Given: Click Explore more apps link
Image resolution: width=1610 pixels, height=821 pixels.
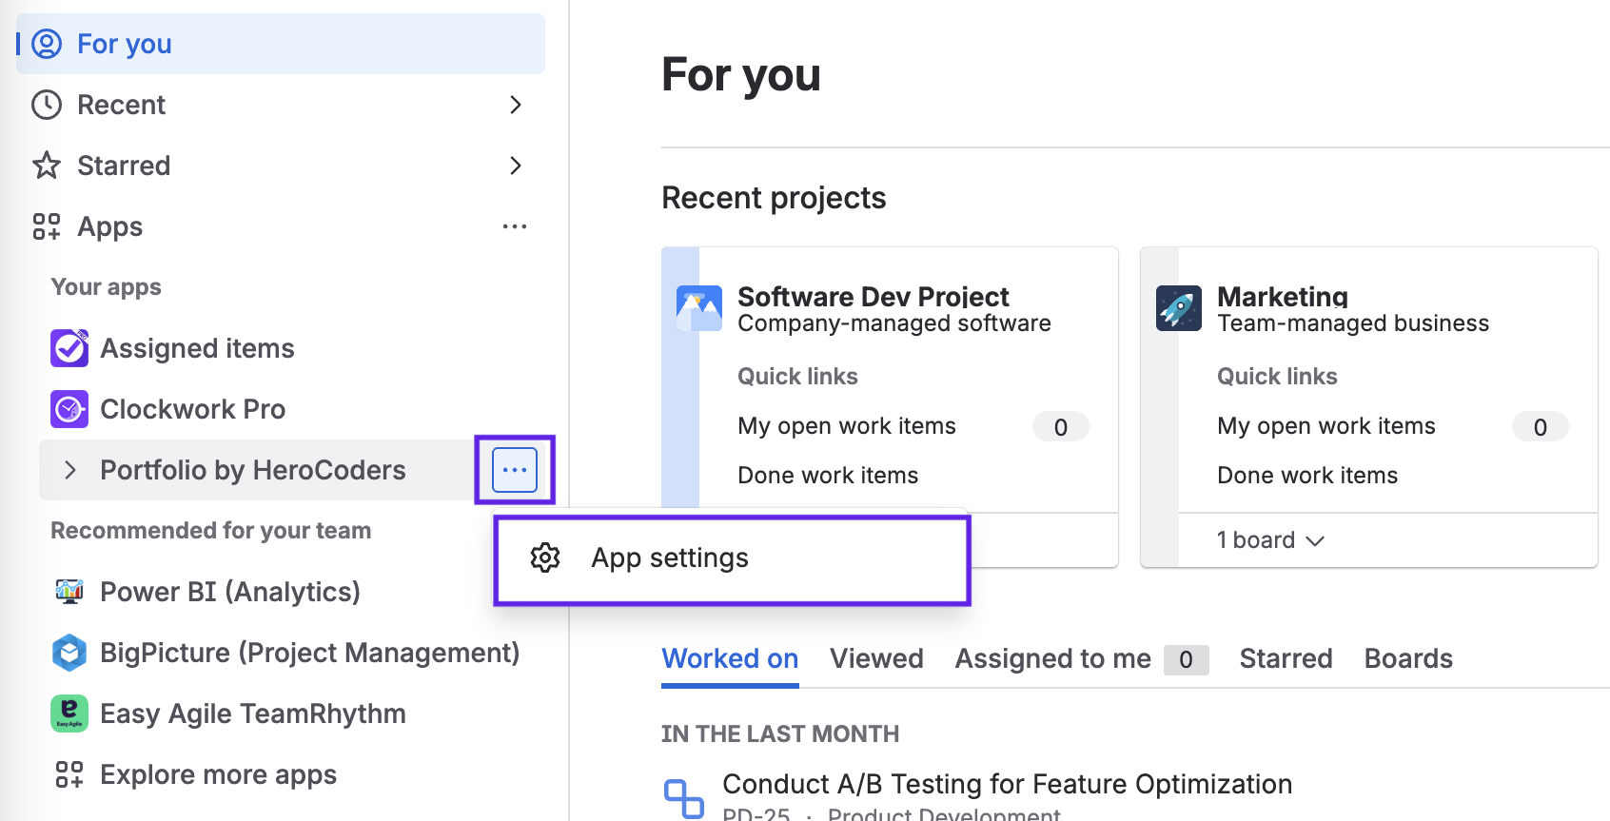Looking at the screenshot, I should click(x=218, y=774).
